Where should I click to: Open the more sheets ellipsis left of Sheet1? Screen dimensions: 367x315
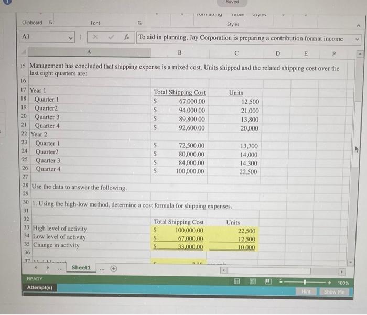click(60, 269)
